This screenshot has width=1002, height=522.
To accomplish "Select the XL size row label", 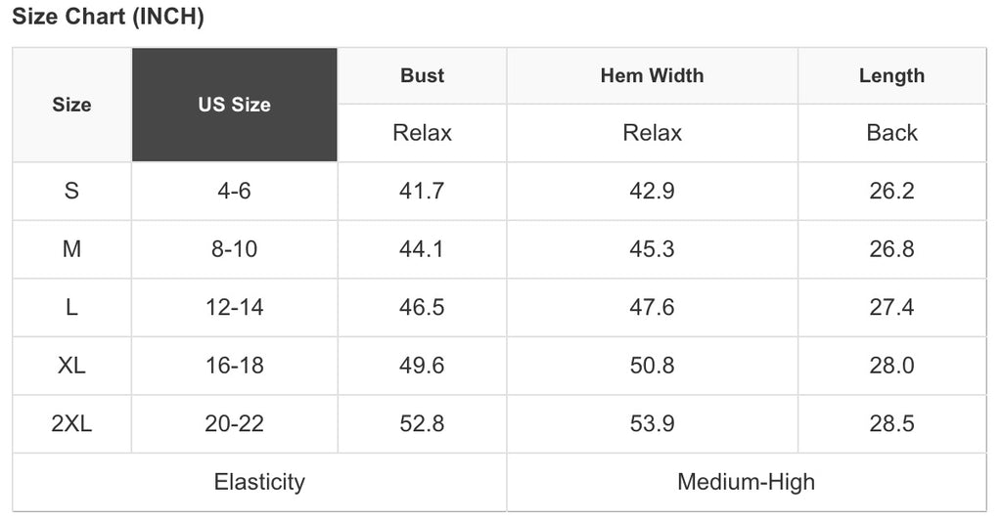I will point(71,366).
